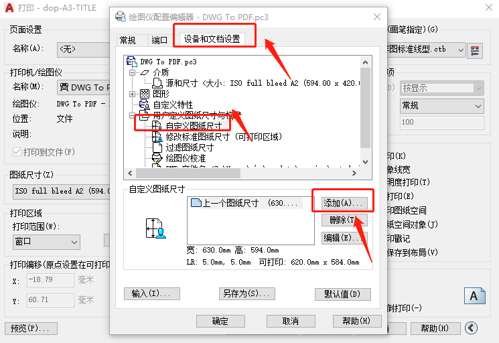Viewport: 499px width, 343px height.
Task: Select the 过滤图纸尺寸 page icon
Action: [157, 147]
